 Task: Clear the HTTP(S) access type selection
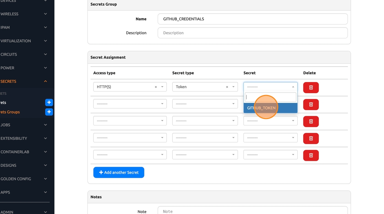(x=156, y=87)
